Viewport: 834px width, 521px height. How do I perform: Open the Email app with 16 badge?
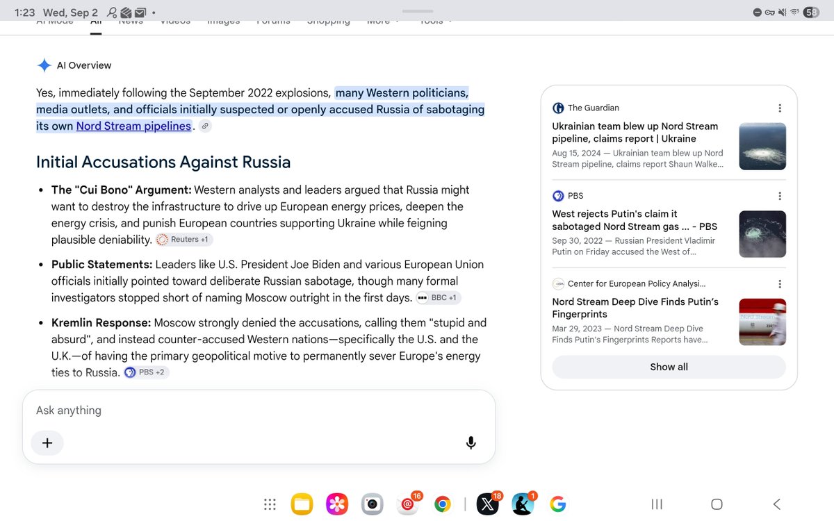tap(408, 504)
